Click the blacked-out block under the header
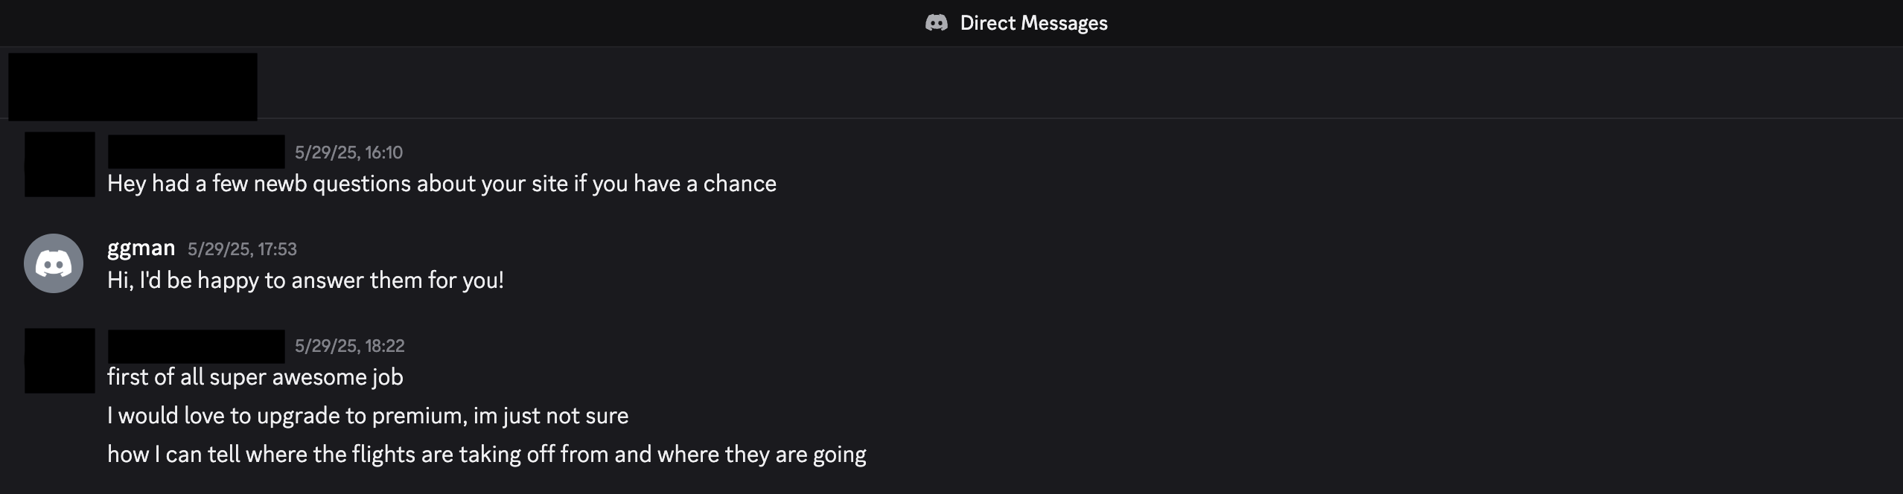The width and height of the screenshot is (1903, 494). click(x=133, y=86)
